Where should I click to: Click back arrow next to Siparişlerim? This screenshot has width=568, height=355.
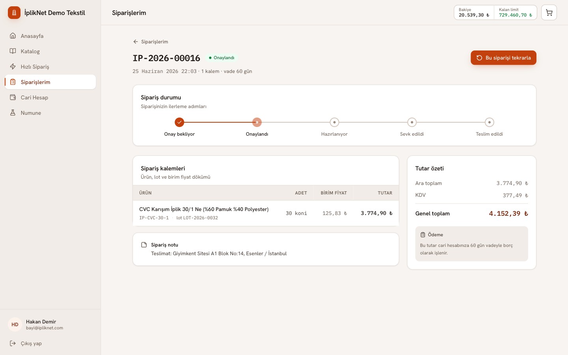click(x=136, y=41)
